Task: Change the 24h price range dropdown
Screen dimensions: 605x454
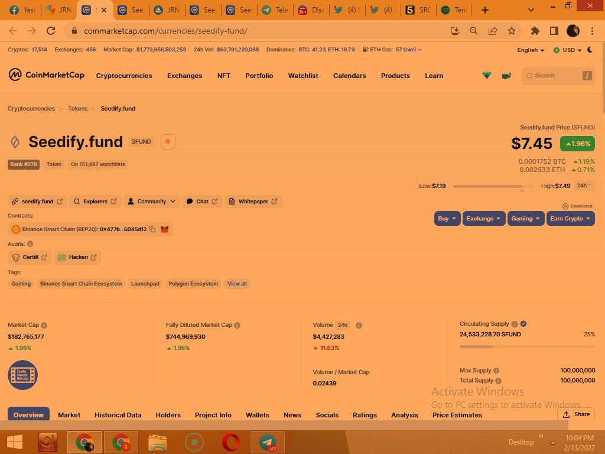Action: [x=584, y=186]
